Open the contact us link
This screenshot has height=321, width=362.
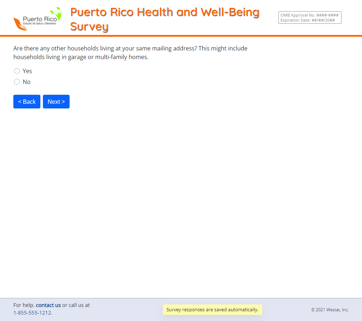48,305
